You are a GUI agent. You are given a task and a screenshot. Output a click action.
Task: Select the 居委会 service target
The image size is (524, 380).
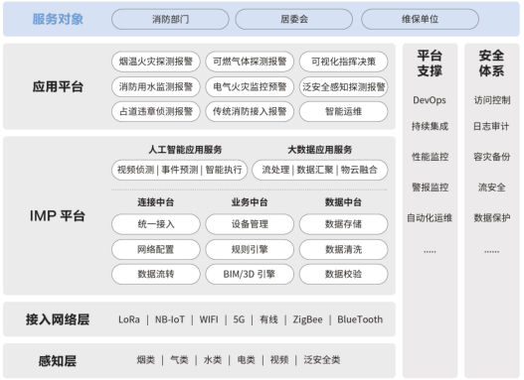pyautogui.click(x=293, y=19)
